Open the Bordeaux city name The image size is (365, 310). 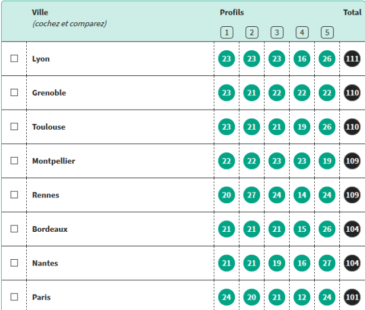(50, 229)
